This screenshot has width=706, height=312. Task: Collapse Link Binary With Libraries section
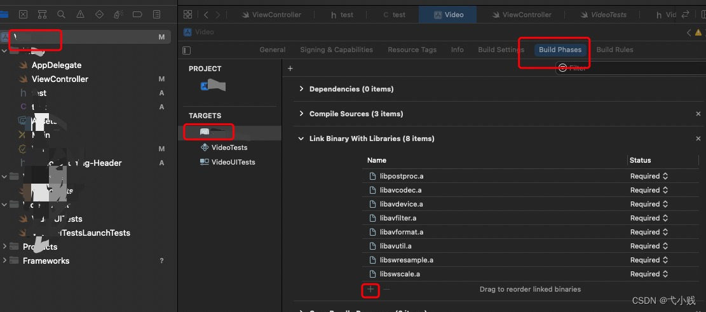pyautogui.click(x=301, y=139)
